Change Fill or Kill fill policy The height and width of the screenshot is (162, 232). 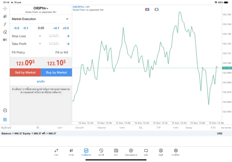62,53
